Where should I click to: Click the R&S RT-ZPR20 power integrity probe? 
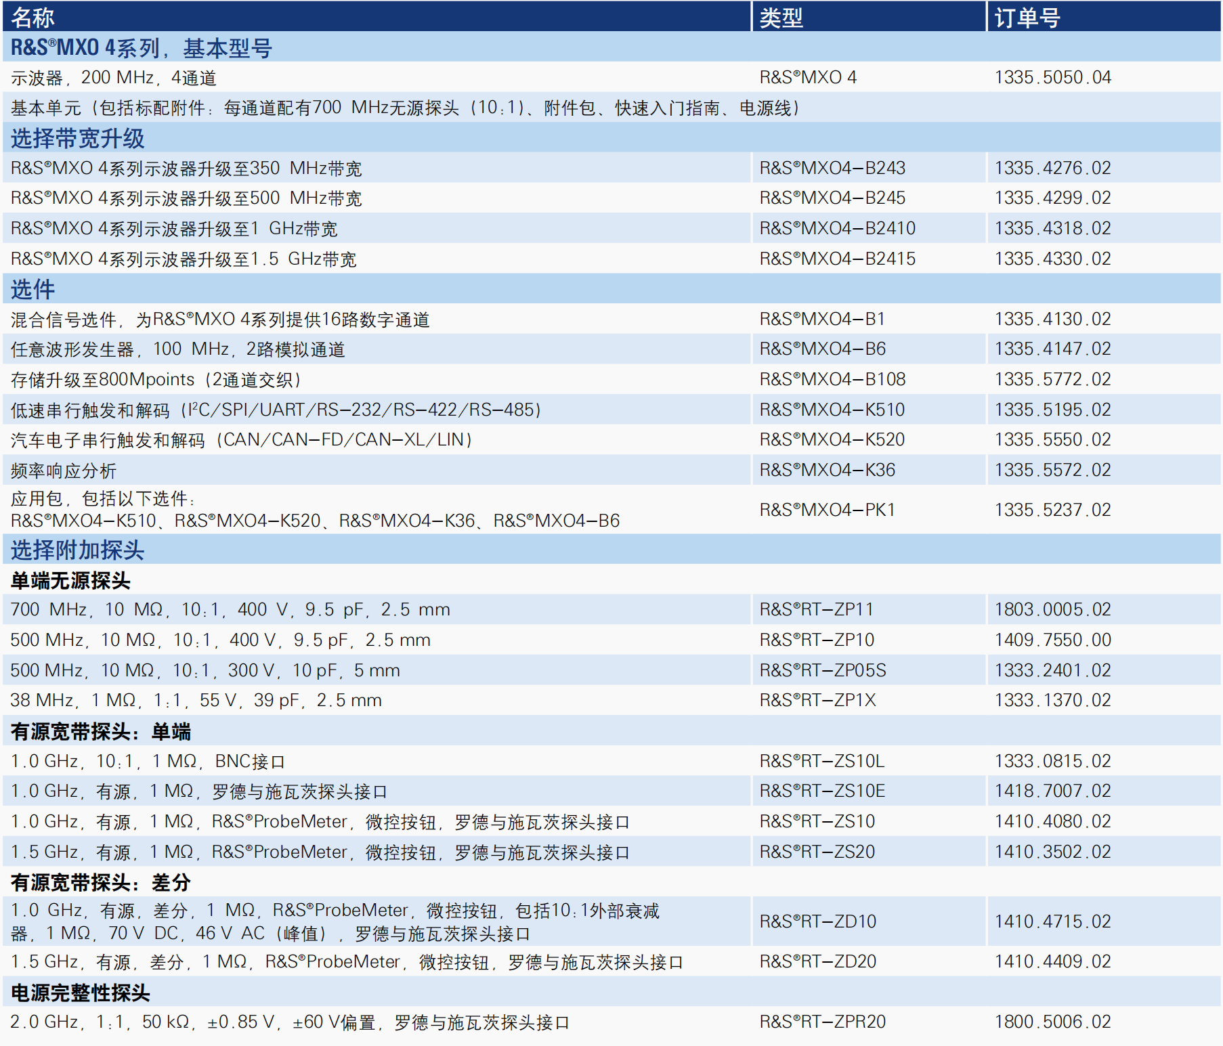click(822, 1022)
